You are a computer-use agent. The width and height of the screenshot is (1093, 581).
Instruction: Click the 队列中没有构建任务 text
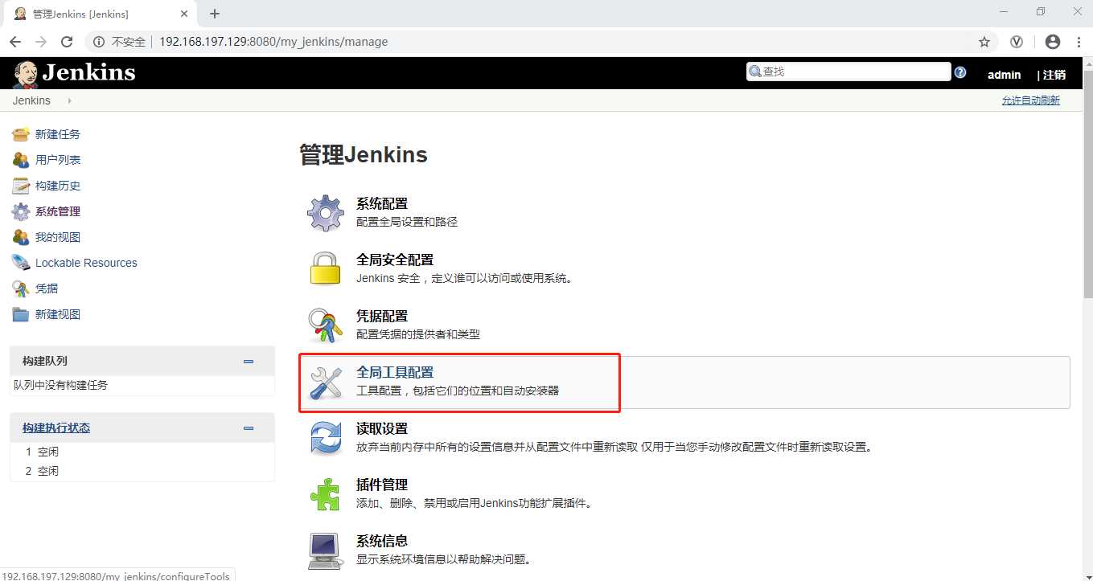pyautogui.click(x=60, y=385)
